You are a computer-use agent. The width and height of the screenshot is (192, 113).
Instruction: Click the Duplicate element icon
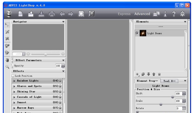tap(143, 74)
